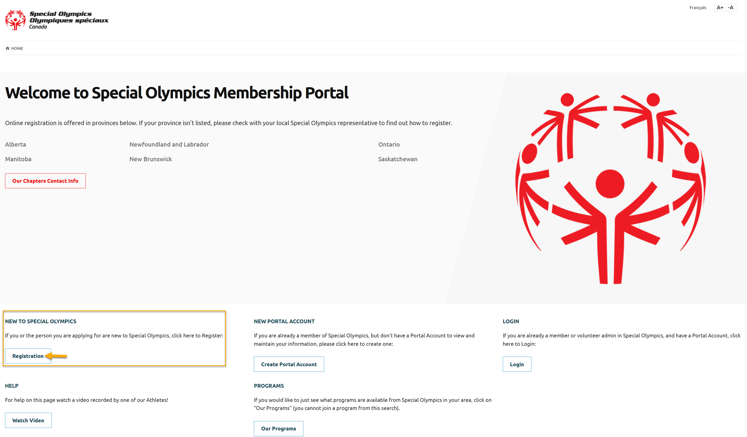Click the Login button
Screen dimensions: 747x437
[x=517, y=364]
